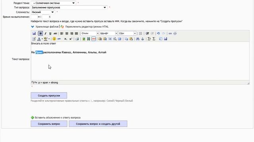This screenshot has width=254, height=142.
Task: Click the editor resize handle corner
Action: click(248, 83)
